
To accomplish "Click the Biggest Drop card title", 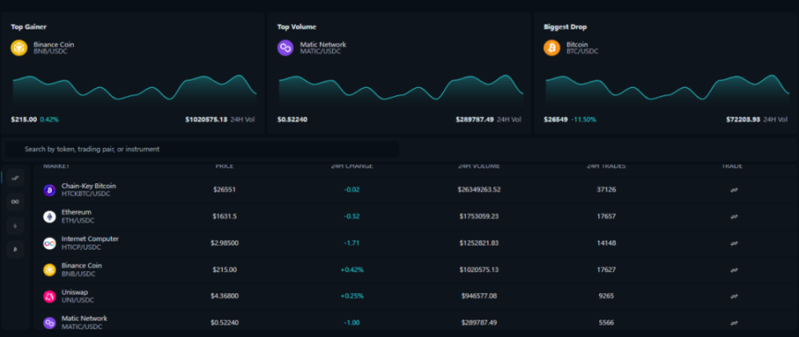I will click(565, 26).
